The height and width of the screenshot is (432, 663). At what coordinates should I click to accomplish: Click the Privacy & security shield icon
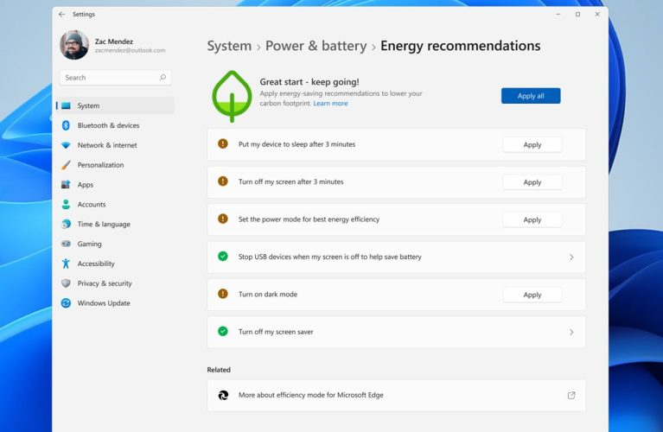tap(66, 283)
